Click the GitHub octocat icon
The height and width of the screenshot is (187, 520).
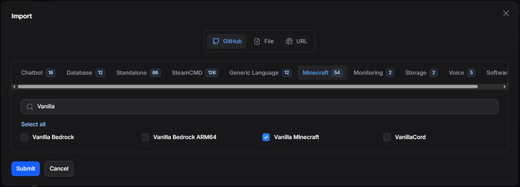coord(216,41)
